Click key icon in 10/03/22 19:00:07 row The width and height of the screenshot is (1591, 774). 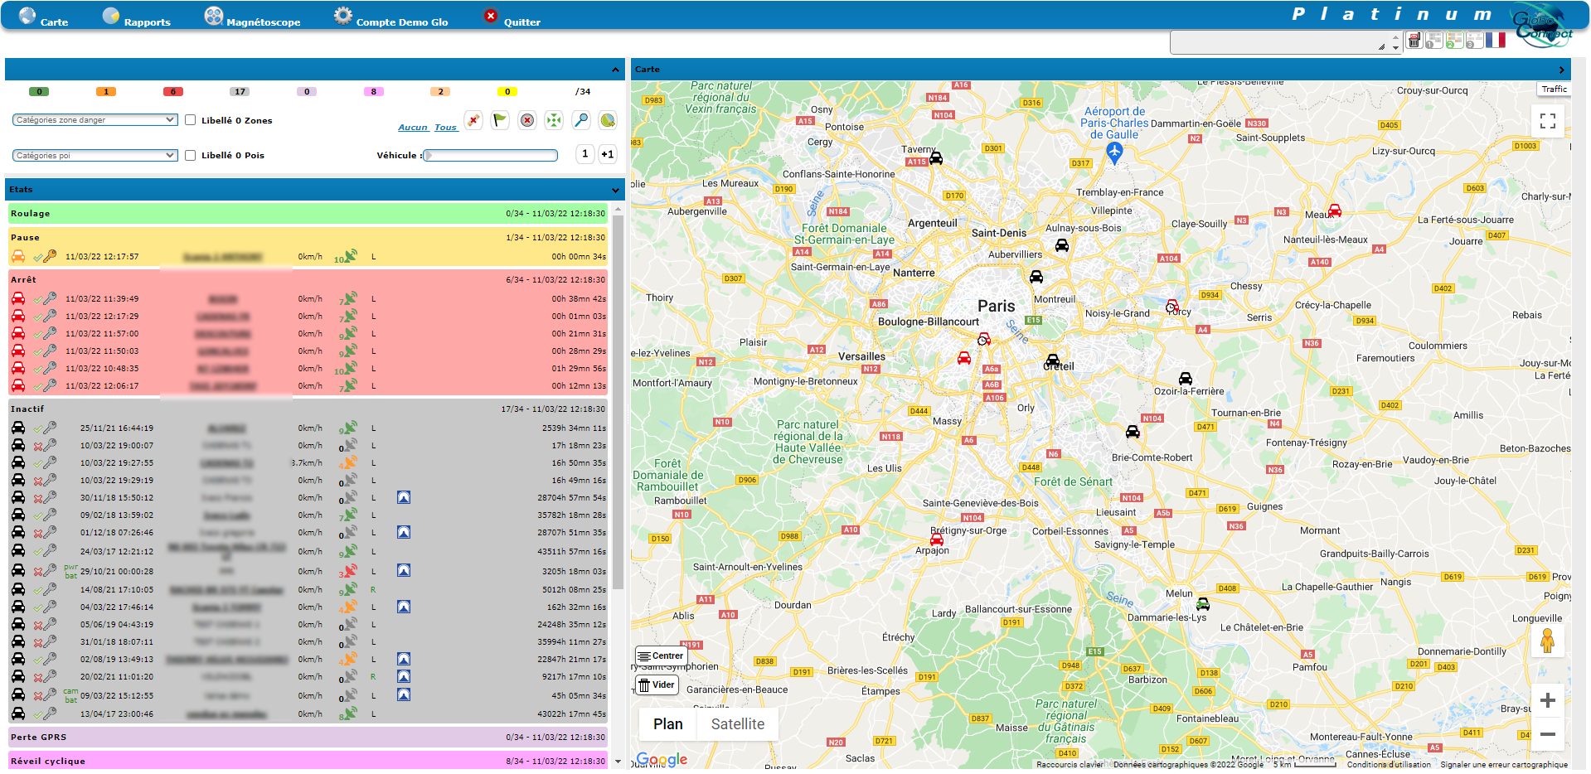51,445
